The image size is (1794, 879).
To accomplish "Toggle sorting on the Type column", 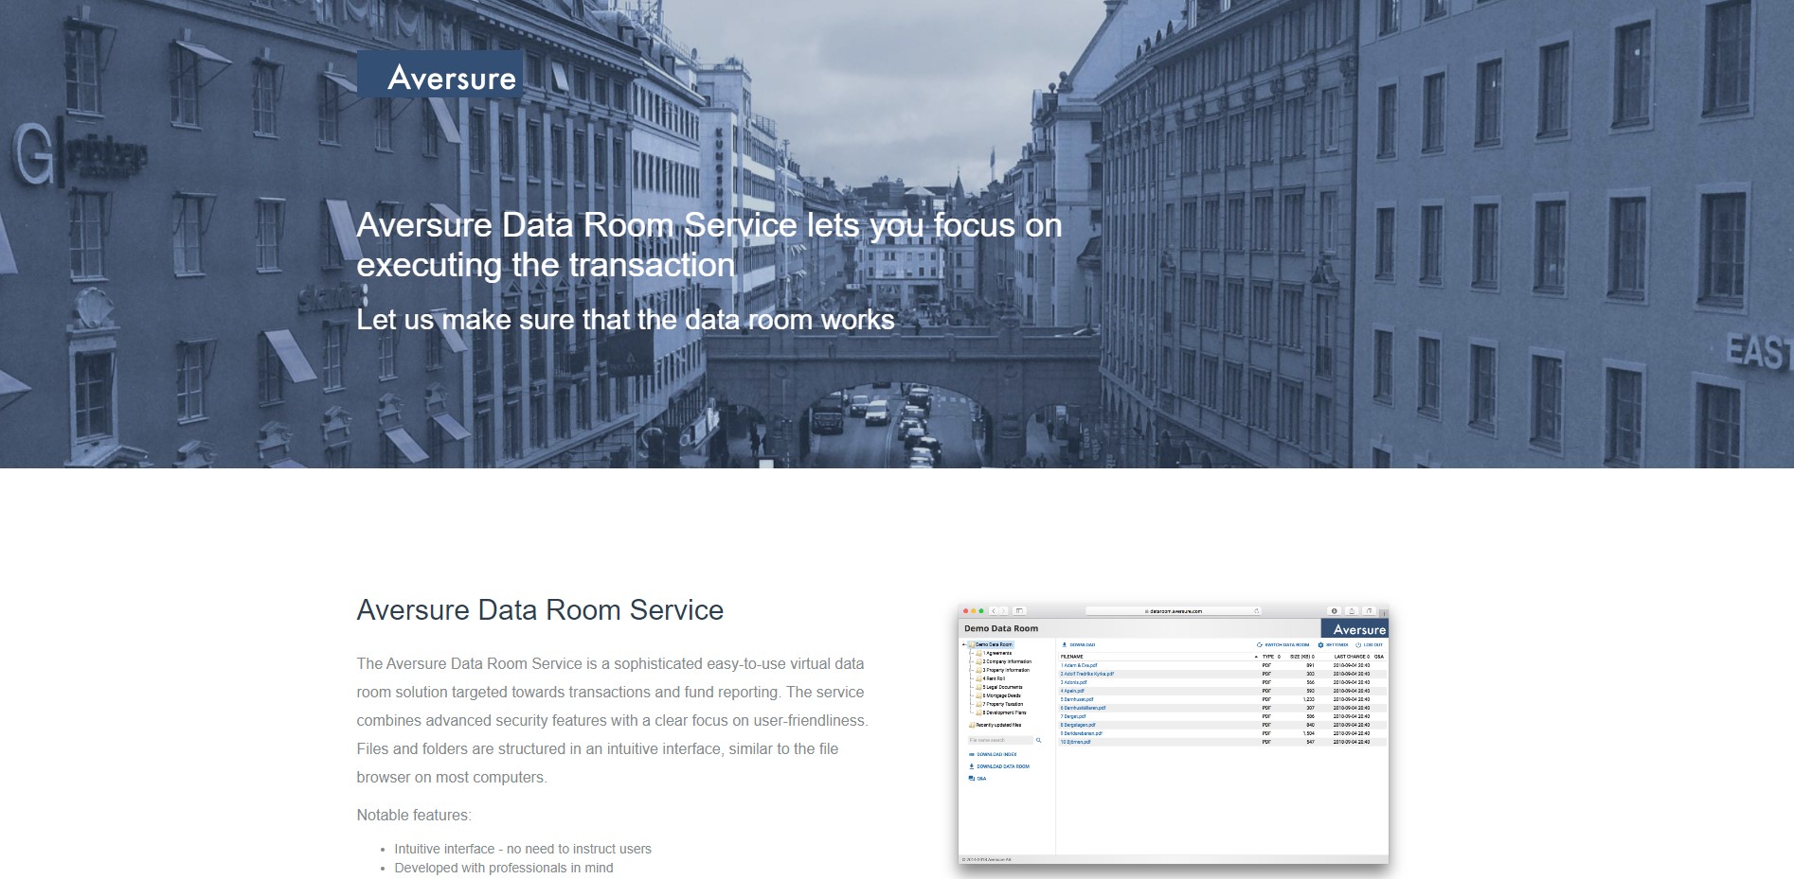I will tap(1267, 657).
